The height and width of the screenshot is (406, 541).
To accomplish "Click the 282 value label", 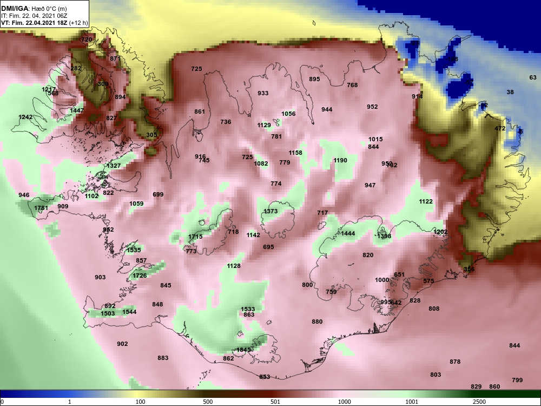I will coord(76,68).
